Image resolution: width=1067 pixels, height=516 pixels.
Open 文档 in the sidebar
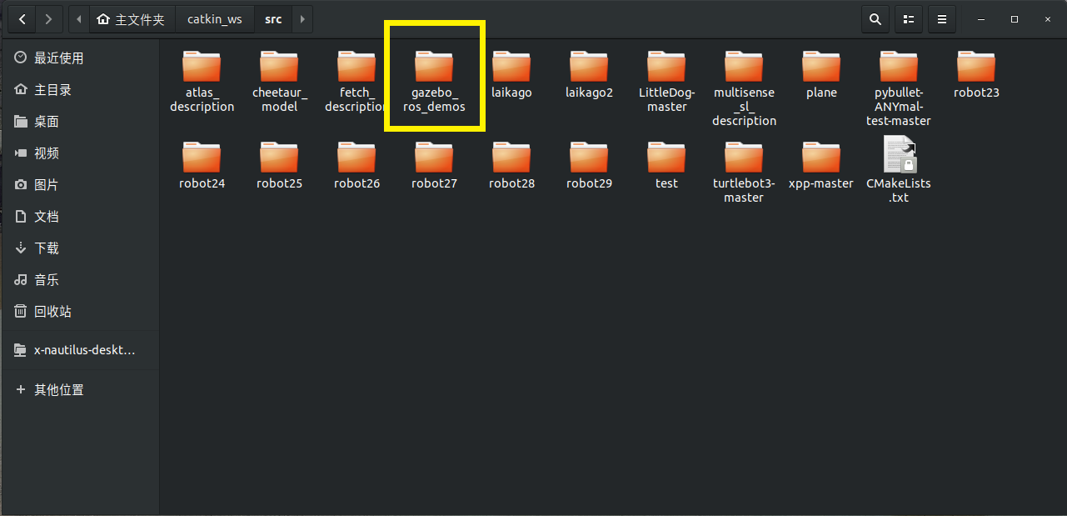80,217
